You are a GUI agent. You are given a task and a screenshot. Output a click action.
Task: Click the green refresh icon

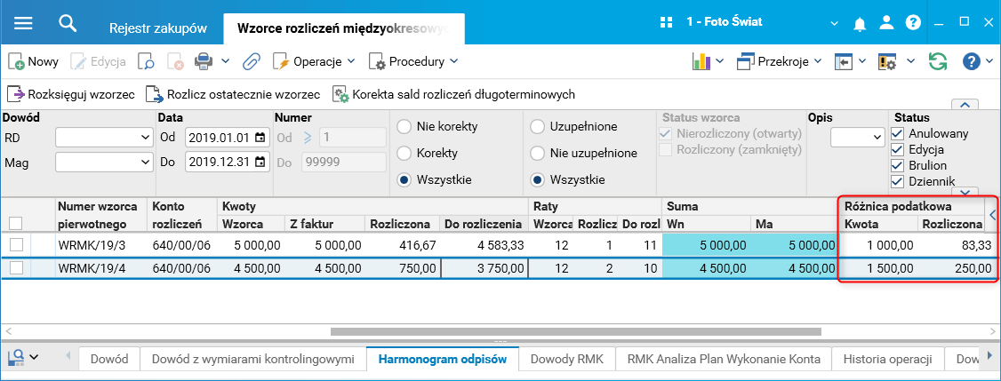937,61
